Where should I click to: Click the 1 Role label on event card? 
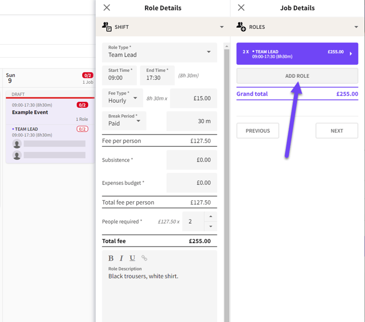pyautogui.click(x=82, y=119)
